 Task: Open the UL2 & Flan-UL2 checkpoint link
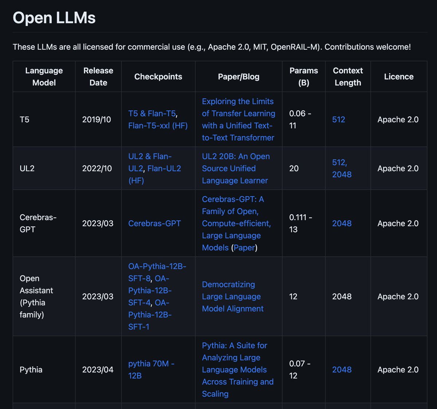click(x=150, y=162)
